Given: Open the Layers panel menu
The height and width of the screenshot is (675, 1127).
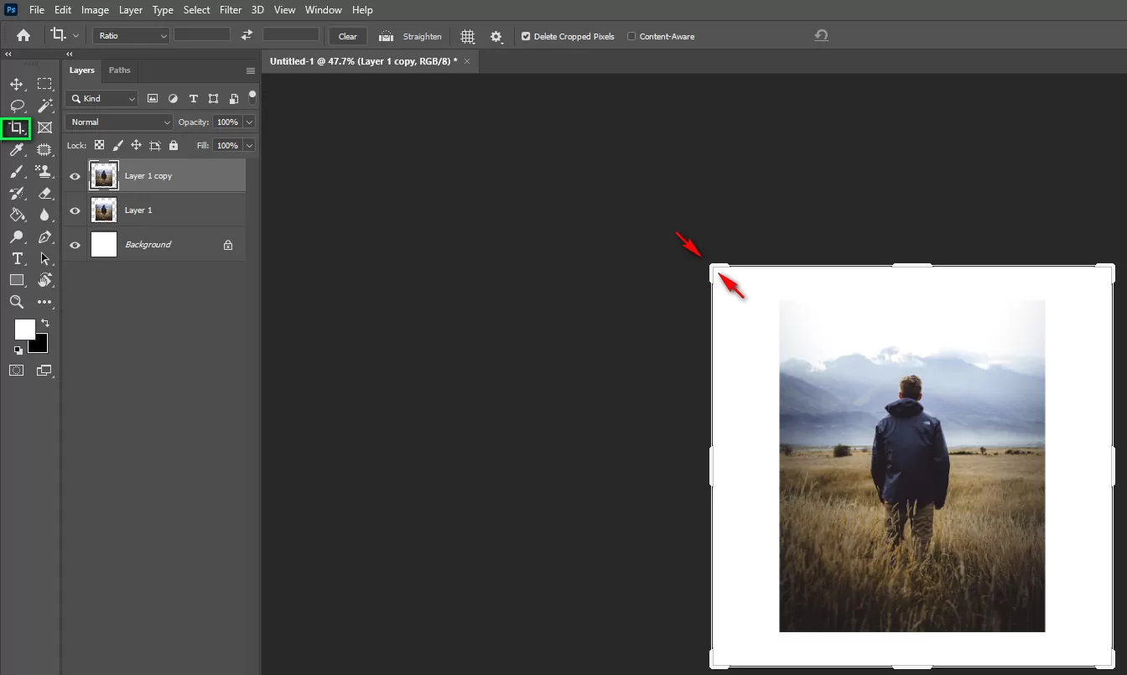Looking at the screenshot, I should pos(250,70).
